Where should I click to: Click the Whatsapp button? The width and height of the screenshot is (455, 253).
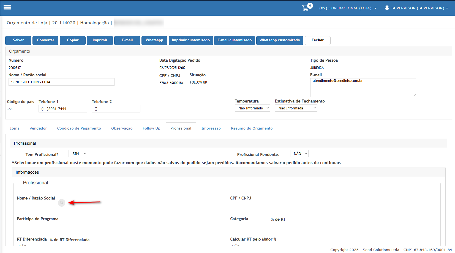[x=154, y=40]
